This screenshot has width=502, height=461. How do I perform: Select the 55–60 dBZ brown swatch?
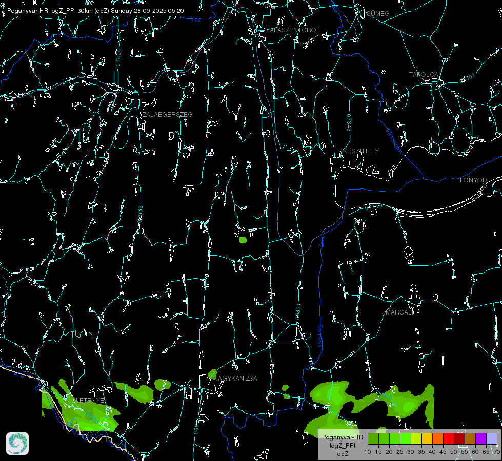point(470,438)
